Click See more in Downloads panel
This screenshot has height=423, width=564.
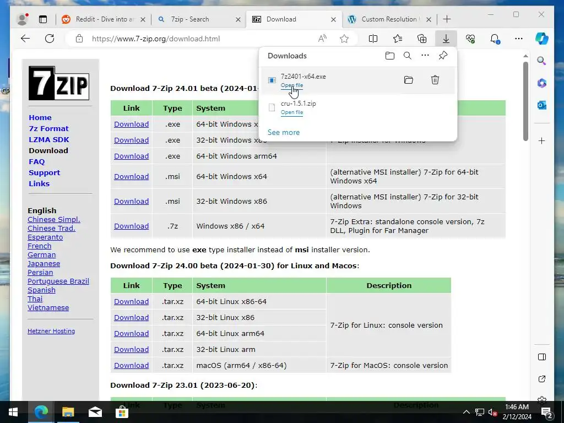(284, 132)
